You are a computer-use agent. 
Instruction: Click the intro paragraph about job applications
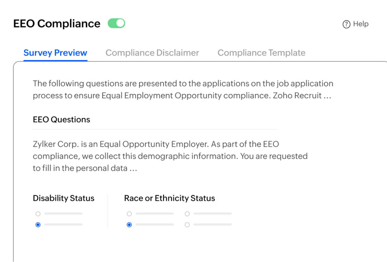183,89
